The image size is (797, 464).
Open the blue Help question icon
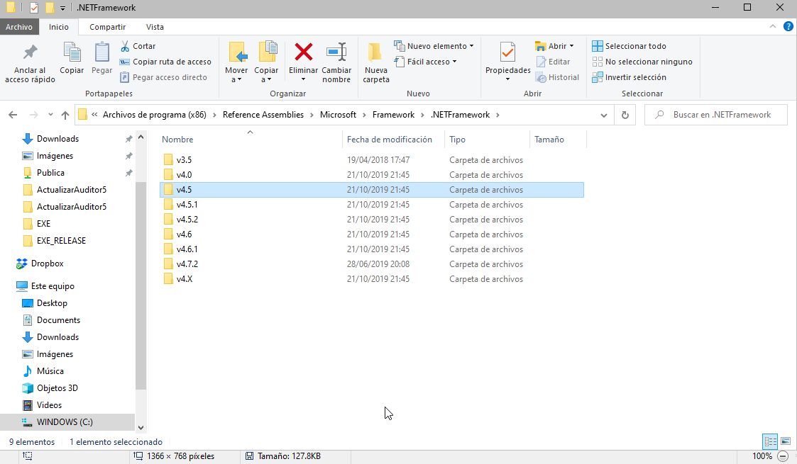tap(788, 26)
